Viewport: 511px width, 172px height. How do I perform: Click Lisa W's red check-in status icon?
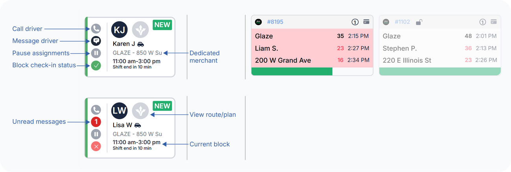pyautogui.click(x=96, y=147)
